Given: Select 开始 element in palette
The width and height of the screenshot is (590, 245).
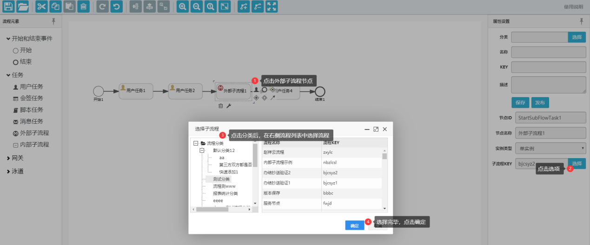Looking at the screenshot, I should click(22, 50).
